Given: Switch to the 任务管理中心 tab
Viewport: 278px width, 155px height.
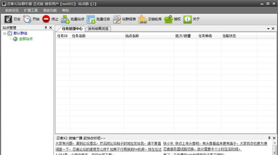Looking at the screenshot, I should (72, 28).
